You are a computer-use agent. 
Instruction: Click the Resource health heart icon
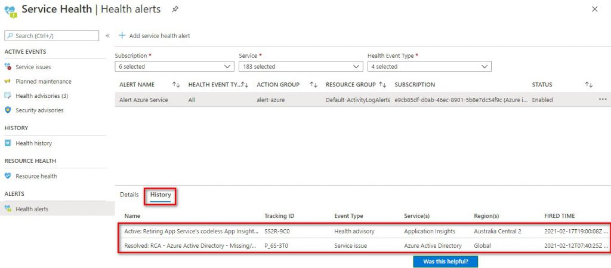pos(8,176)
